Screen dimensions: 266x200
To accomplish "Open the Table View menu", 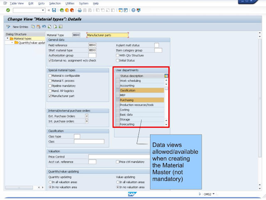I will (x=17, y=3).
